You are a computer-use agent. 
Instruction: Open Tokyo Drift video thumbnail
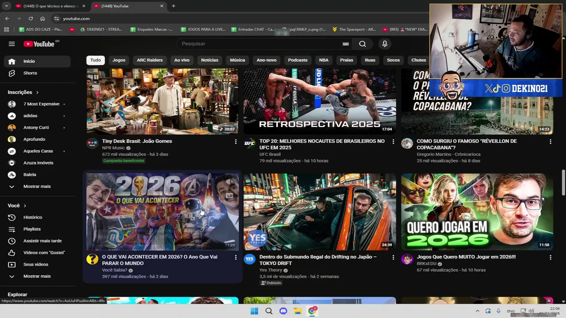pos(320,212)
